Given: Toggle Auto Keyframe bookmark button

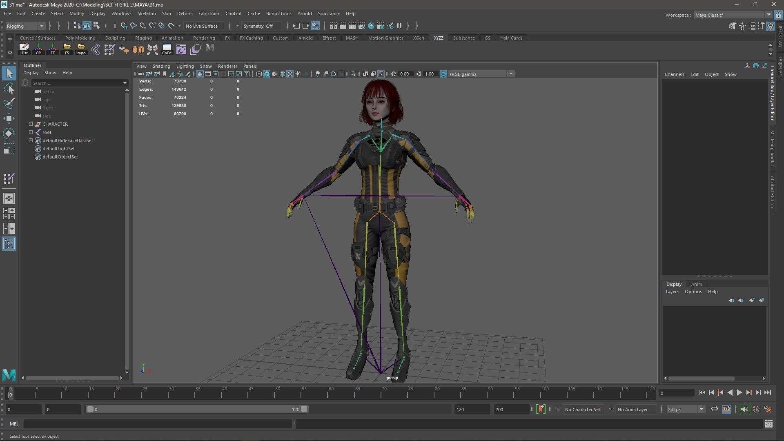Looking at the screenshot, I should point(541,409).
